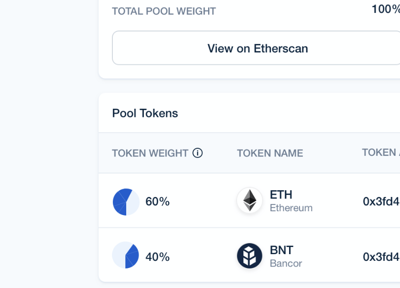
Task: Click View on Etherscan
Action: coord(257,48)
